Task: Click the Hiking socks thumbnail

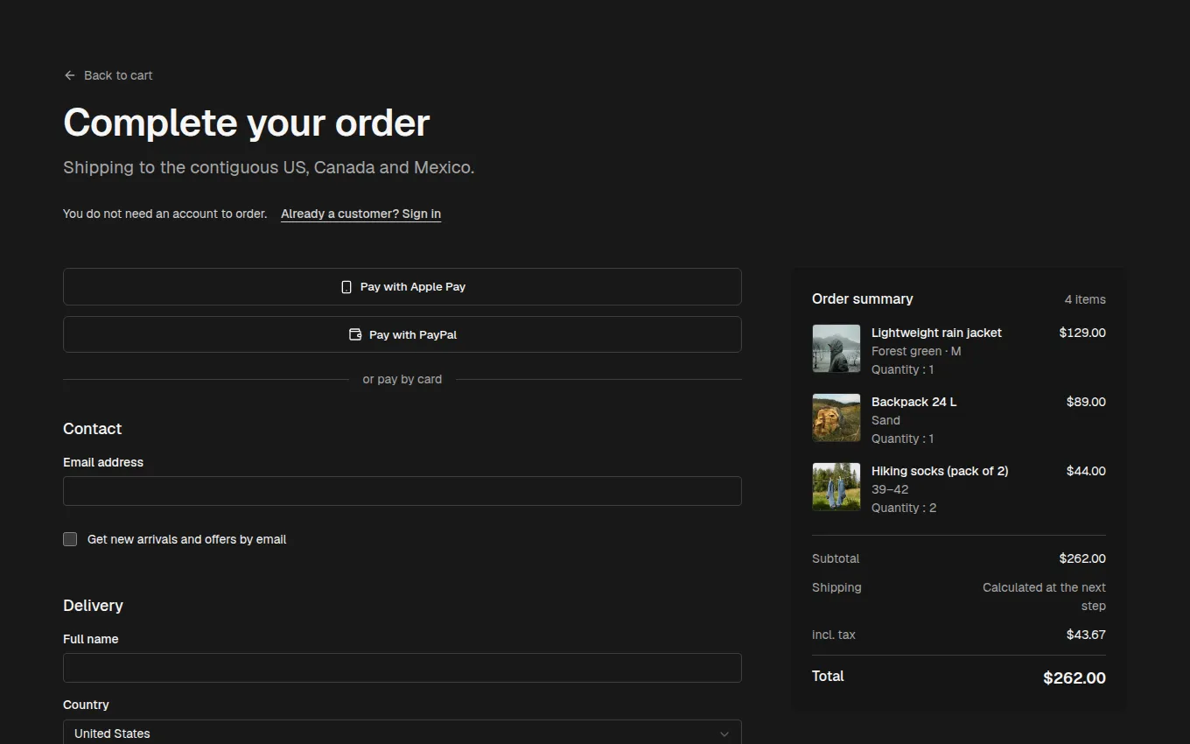Action: tap(836, 487)
